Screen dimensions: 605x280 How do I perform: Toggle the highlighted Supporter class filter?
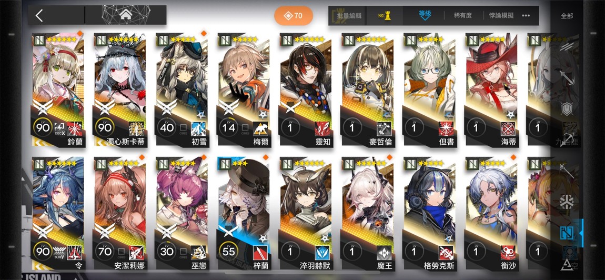(567, 233)
